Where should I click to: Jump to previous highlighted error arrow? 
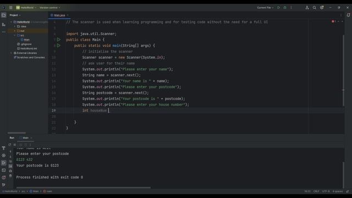(x=339, y=21)
